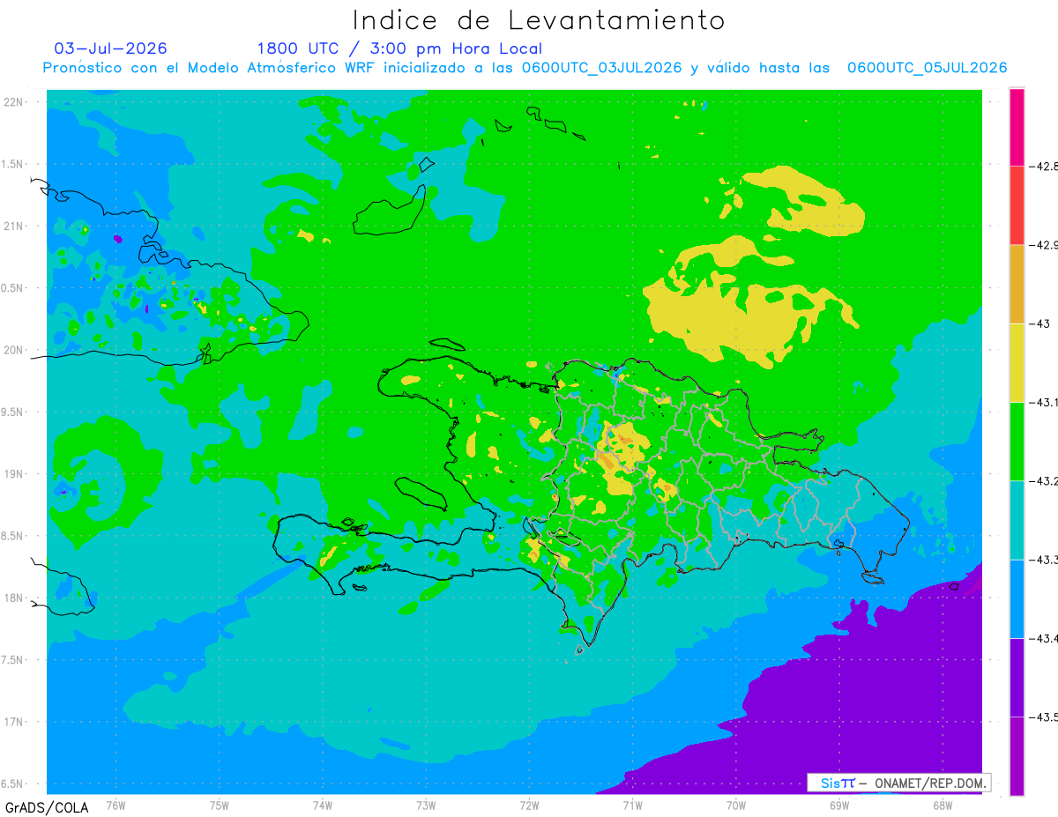Viewport: 1058px width, 817px height.
Task: Click the 'Indice de Levantamiento' map title
Action: click(539, 20)
